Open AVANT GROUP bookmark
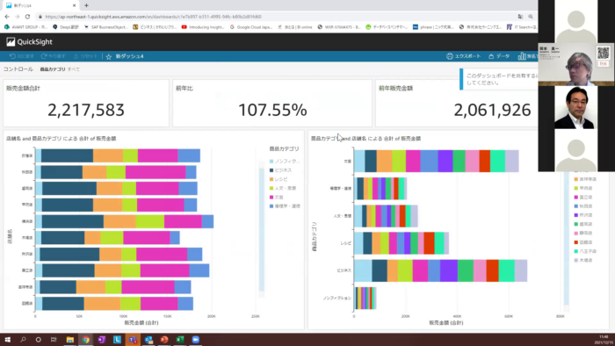615x346 pixels. pos(25,27)
